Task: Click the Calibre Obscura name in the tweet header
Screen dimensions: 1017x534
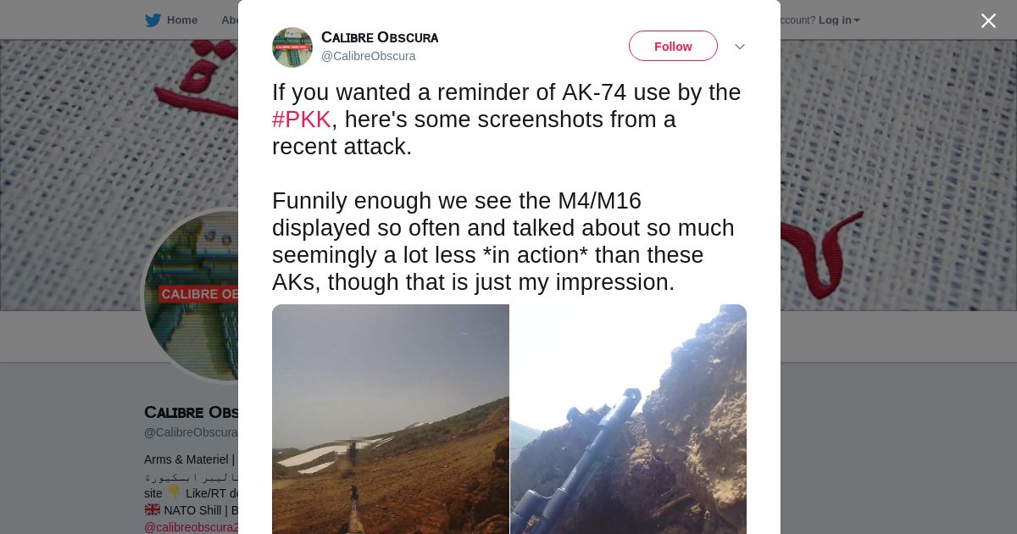Action: (x=380, y=37)
